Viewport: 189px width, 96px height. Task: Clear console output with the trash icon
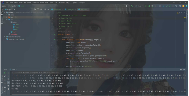coord(9,89)
